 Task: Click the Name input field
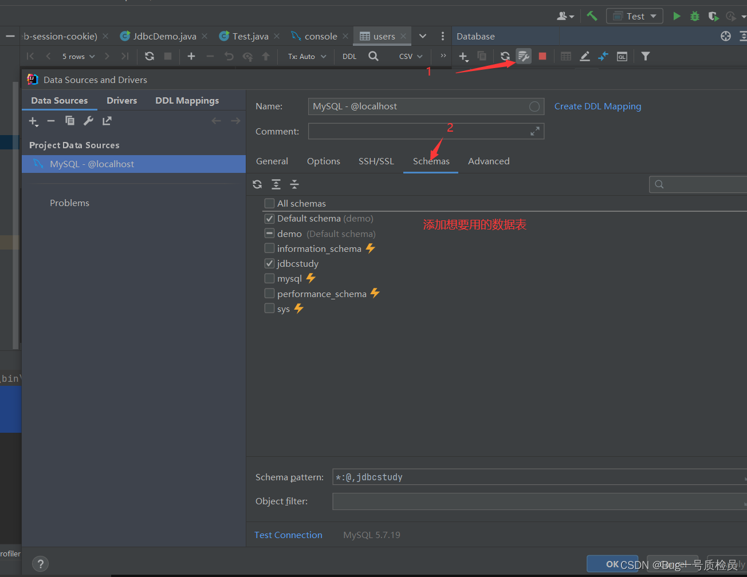coord(426,106)
